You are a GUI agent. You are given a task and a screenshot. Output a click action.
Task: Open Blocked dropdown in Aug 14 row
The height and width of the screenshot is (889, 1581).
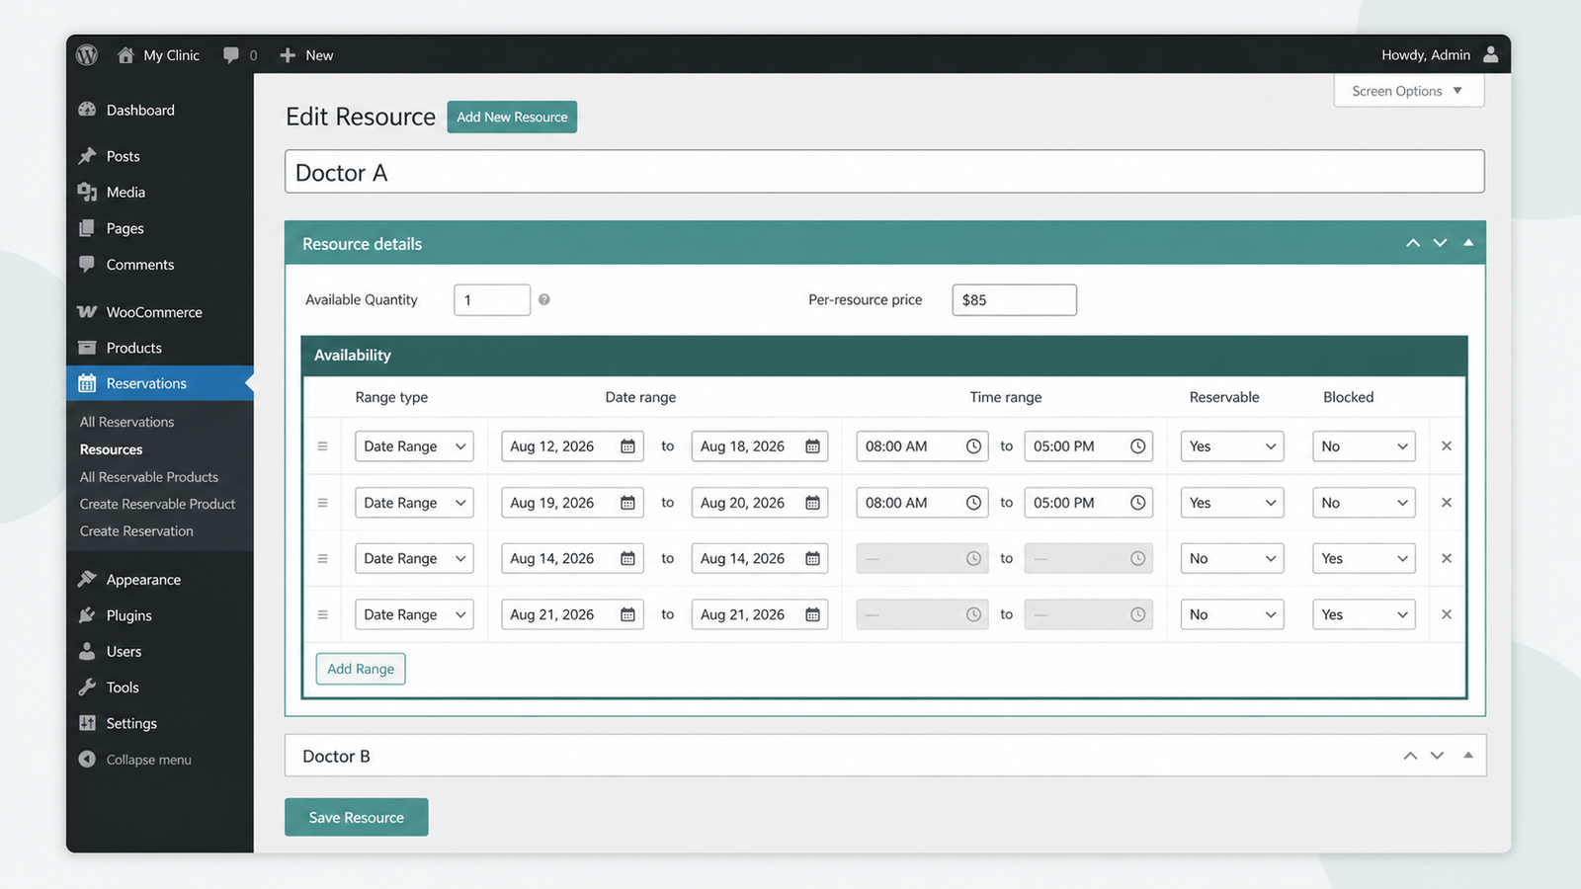tap(1364, 558)
